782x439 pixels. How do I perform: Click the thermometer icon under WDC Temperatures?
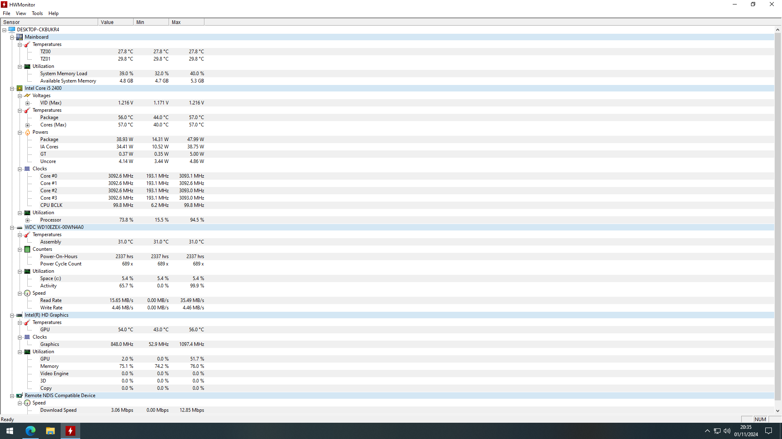[27, 235]
